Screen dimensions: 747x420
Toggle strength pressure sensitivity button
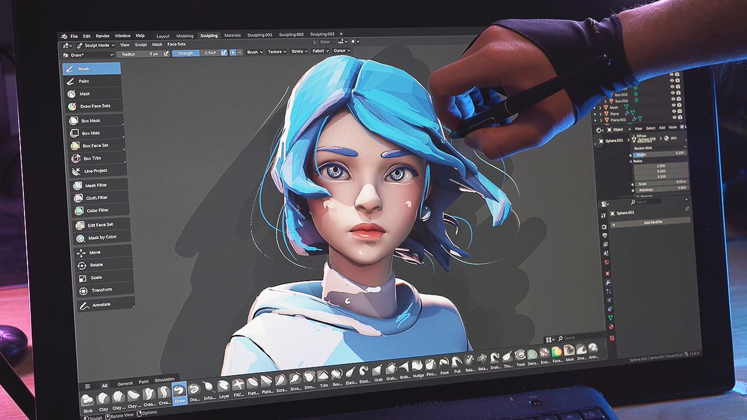click(x=224, y=53)
